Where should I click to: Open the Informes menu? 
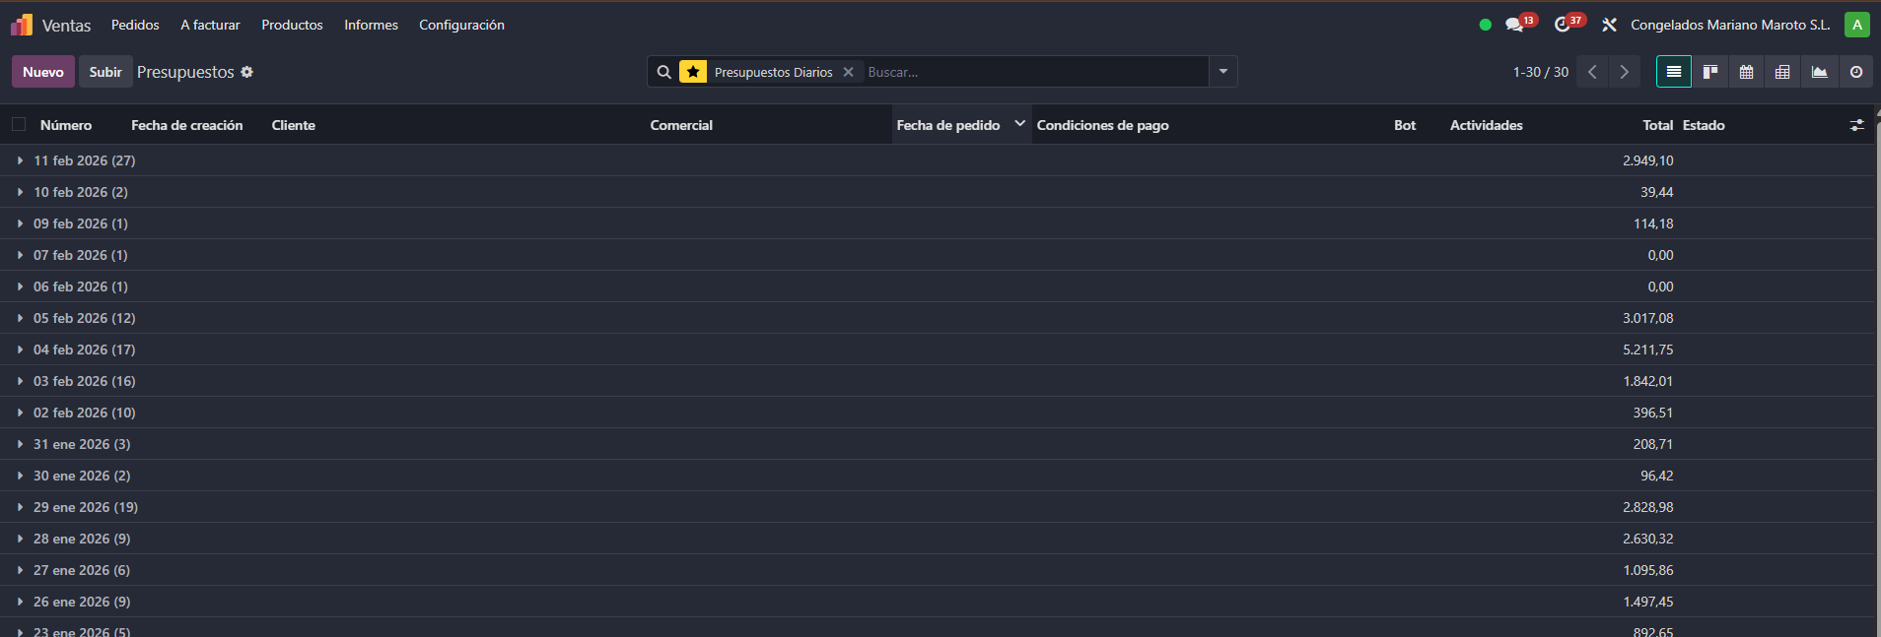point(371,25)
